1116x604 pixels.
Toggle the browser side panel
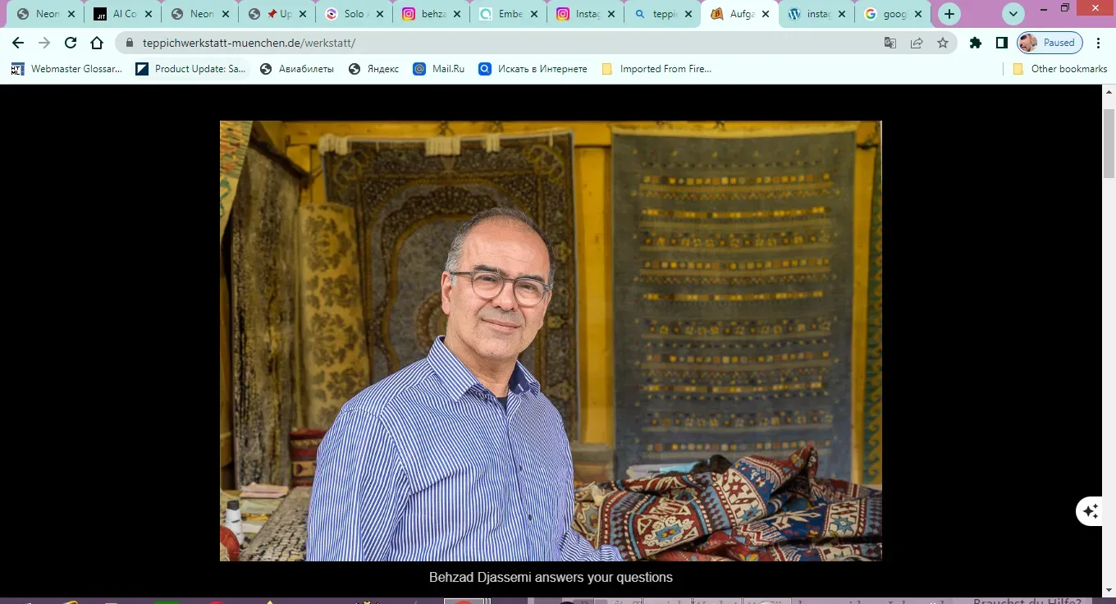pos(1002,43)
